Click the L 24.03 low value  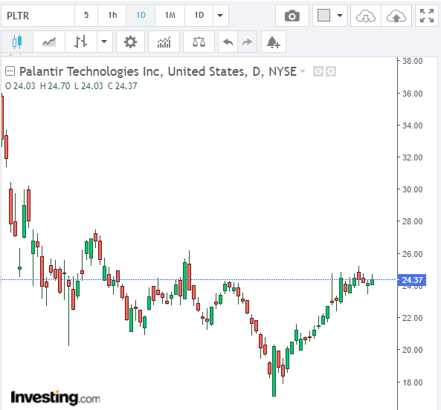pyautogui.click(x=89, y=86)
